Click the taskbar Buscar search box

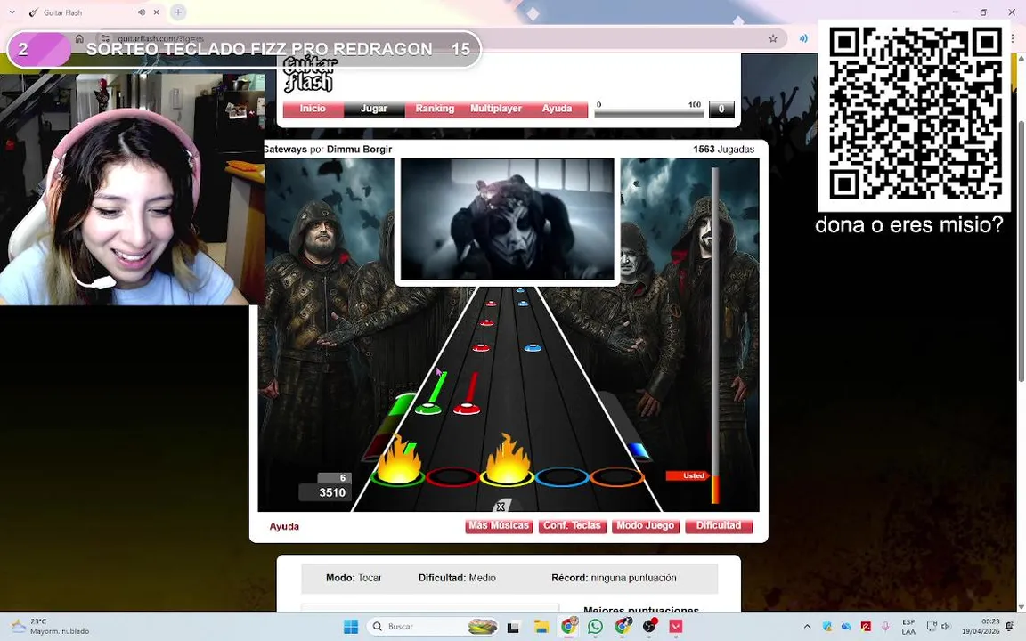[434, 627]
